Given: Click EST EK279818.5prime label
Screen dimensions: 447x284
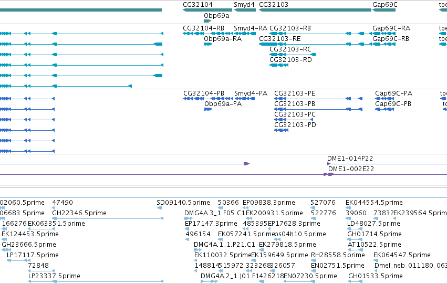Looking at the screenshot, I should [x=287, y=245].
